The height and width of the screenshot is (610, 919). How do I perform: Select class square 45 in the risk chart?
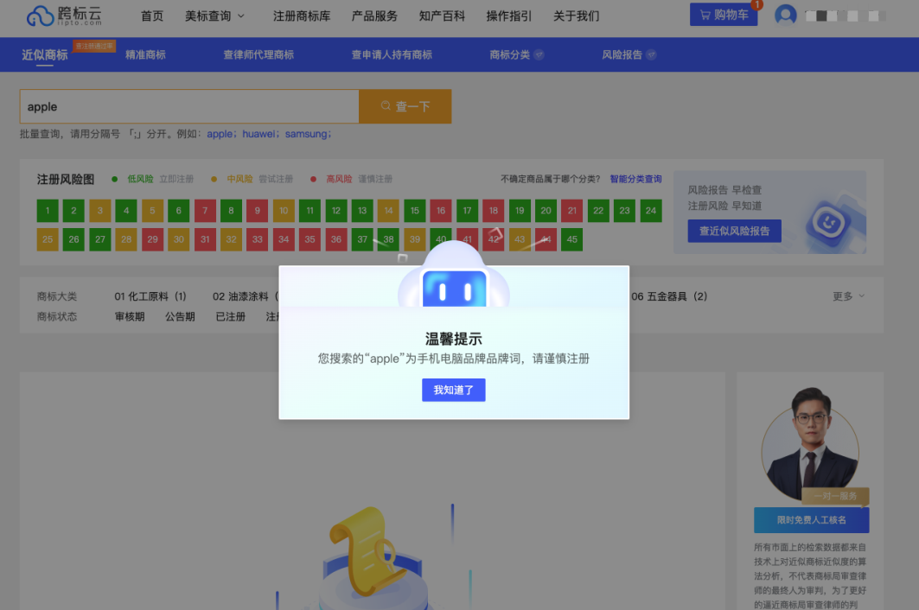point(571,239)
